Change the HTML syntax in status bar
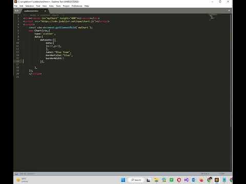 222,174
